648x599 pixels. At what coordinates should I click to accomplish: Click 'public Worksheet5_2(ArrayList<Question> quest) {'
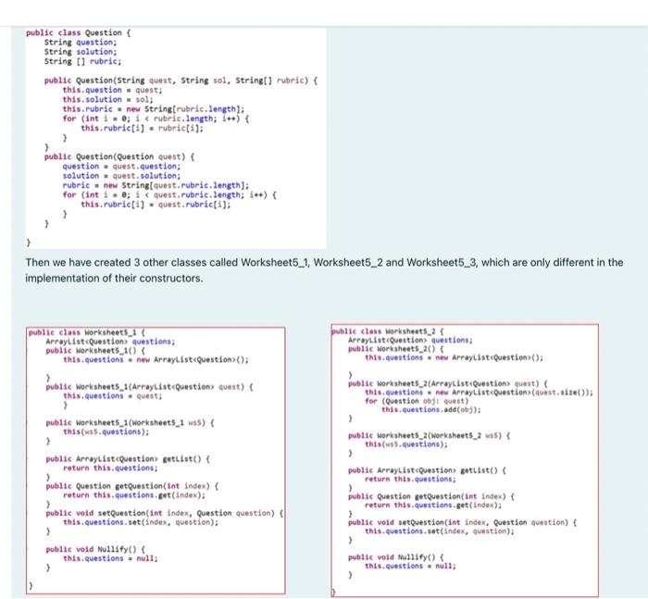pos(448,383)
